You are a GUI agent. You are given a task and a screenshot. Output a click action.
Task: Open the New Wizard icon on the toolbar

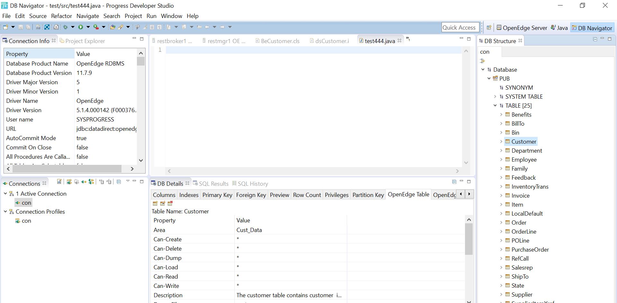point(5,27)
